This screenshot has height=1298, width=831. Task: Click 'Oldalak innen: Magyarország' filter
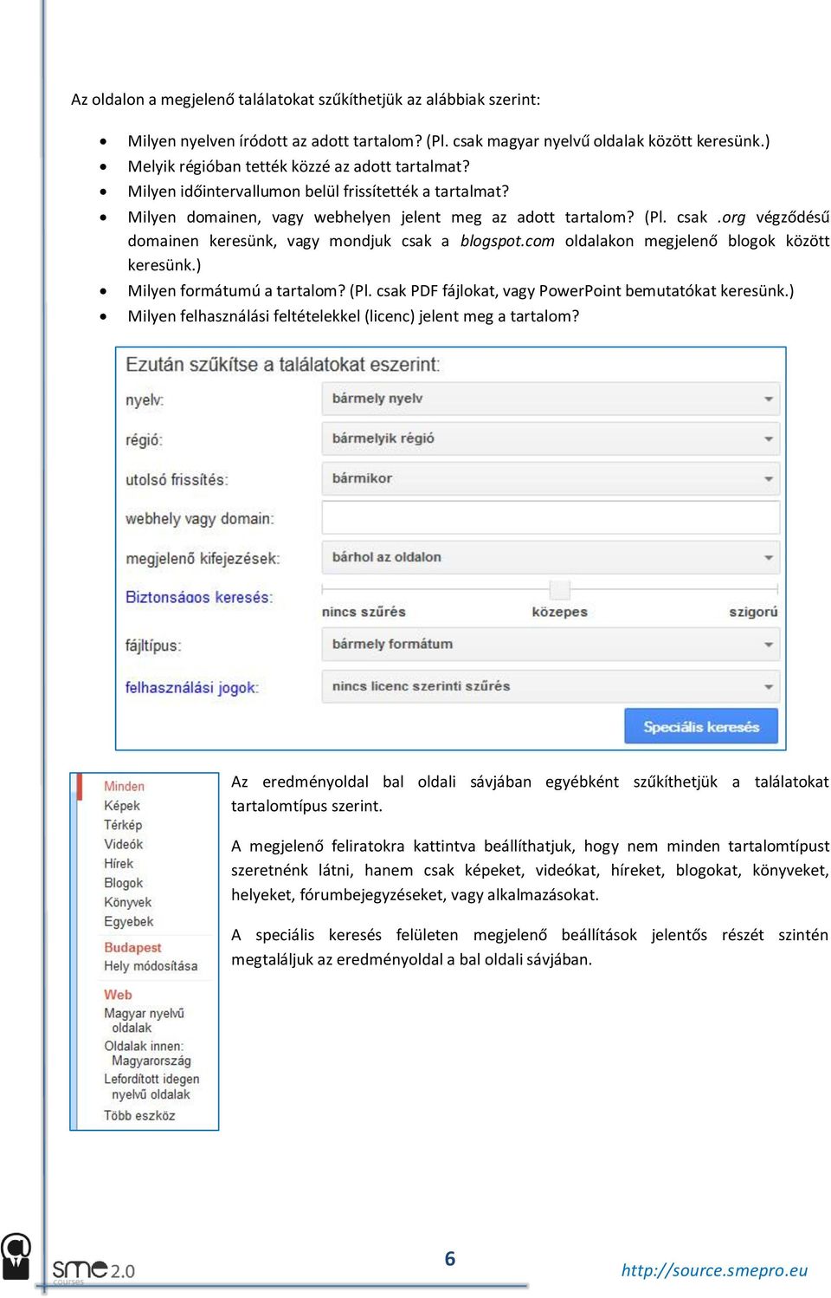tap(147, 1054)
